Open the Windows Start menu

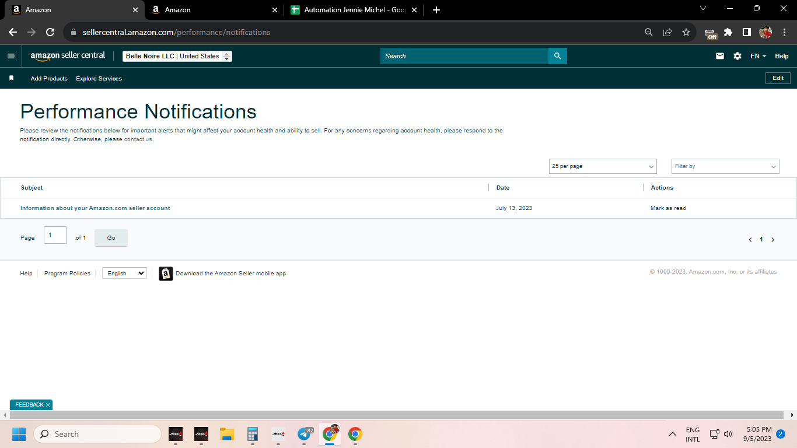point(19,434)
